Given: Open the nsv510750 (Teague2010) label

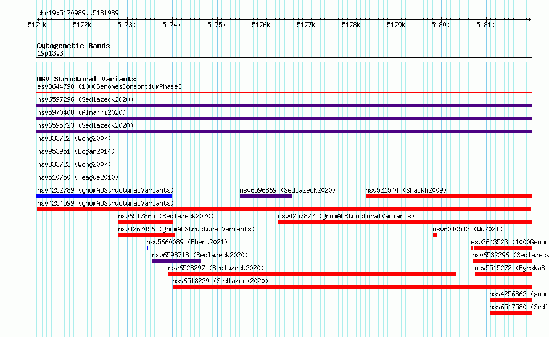Looking at the screenshot, I should 78,177.
